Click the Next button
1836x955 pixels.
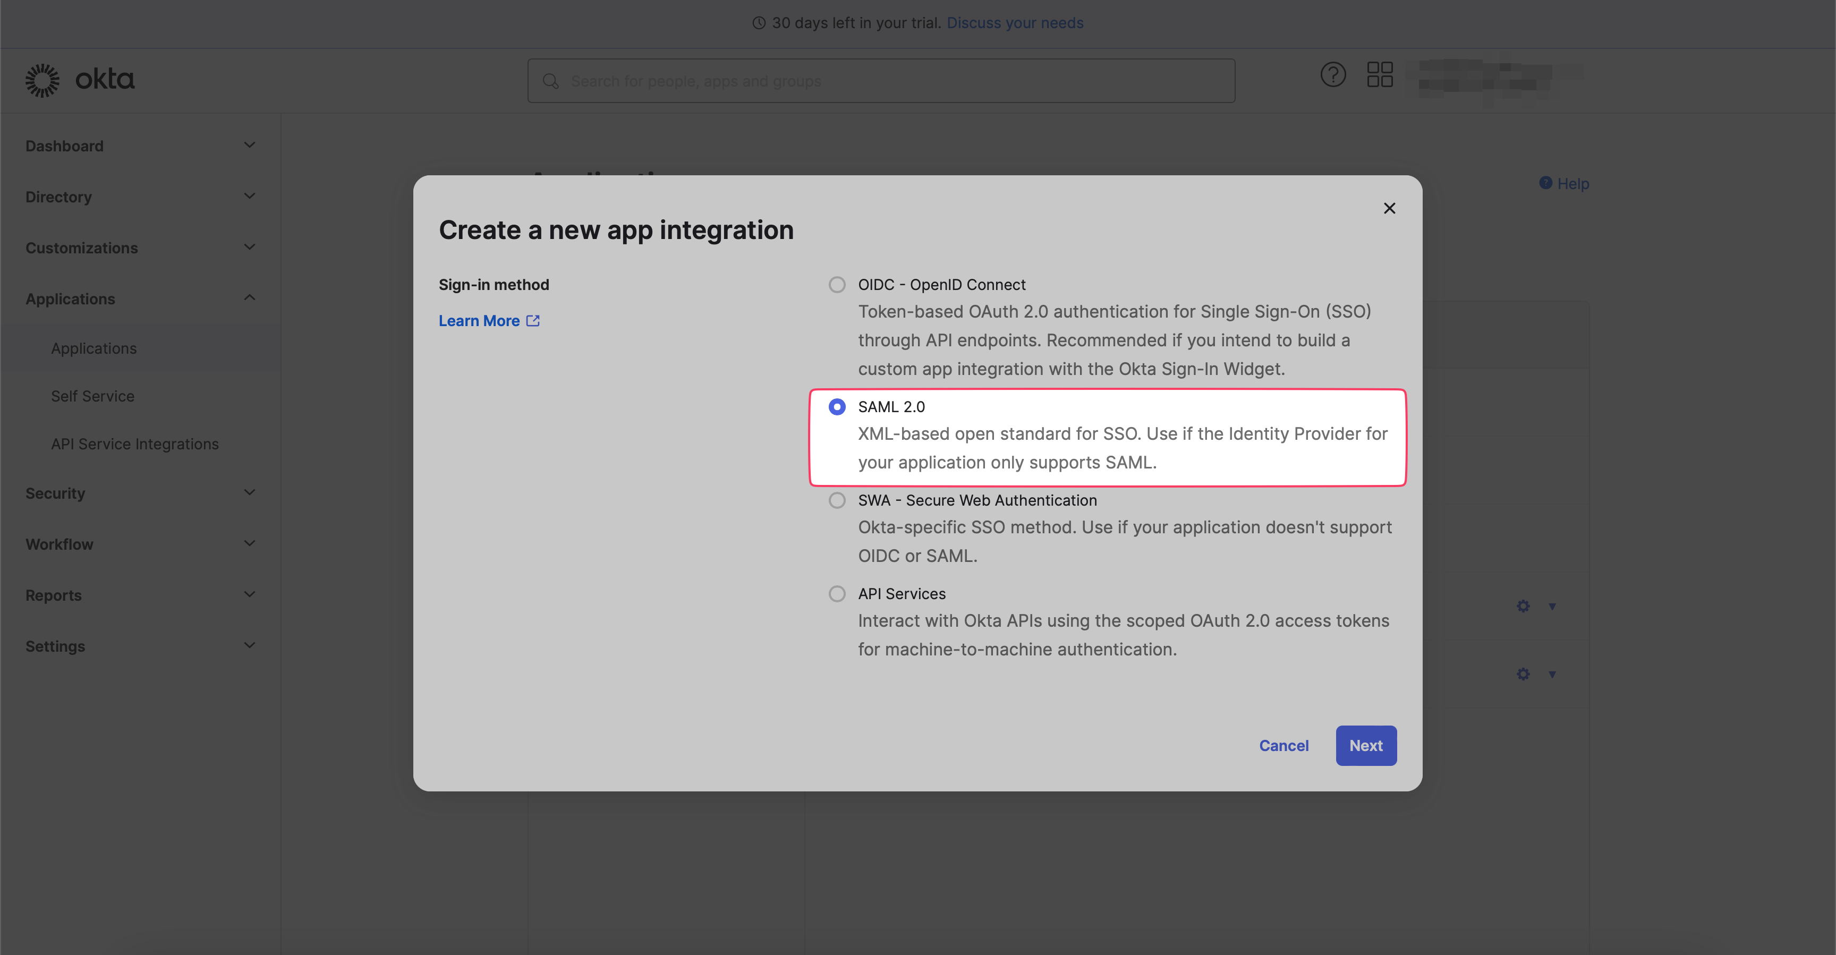[1366, 746]
